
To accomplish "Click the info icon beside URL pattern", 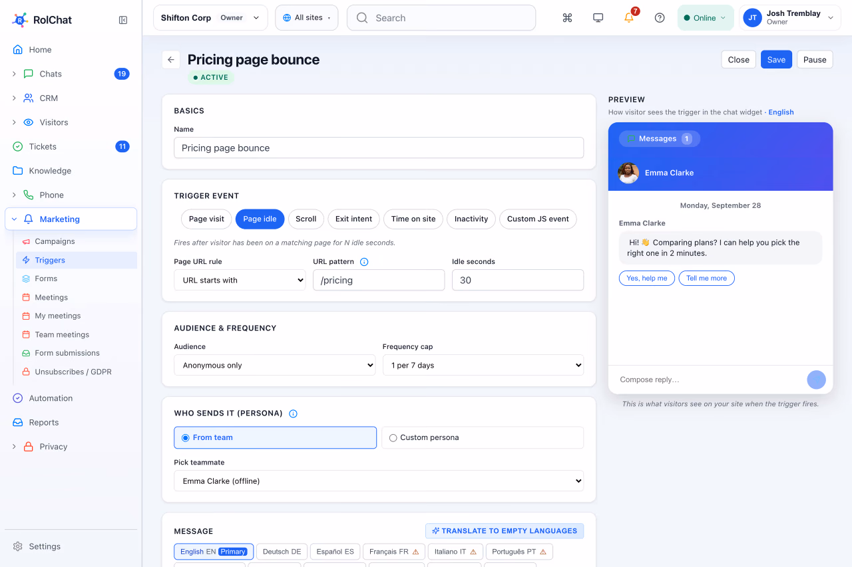I will click(x=364, y=262).
